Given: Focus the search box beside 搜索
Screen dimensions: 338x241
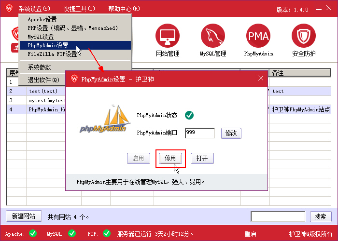Looking at the screenshot, I should coord(278,216).
